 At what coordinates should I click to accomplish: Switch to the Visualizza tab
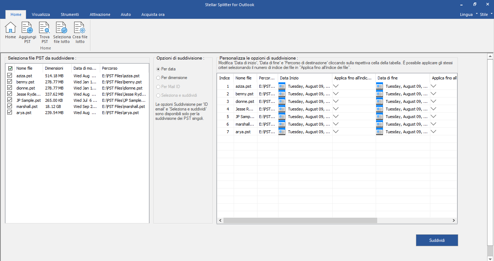tap(41, 14)
